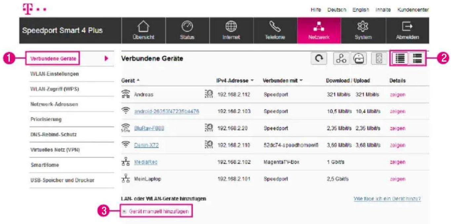Image resolution: width=451 pixels, height=224 pixels.
Task: Open the Übersicht home tab
Action: tap(144, 31)
